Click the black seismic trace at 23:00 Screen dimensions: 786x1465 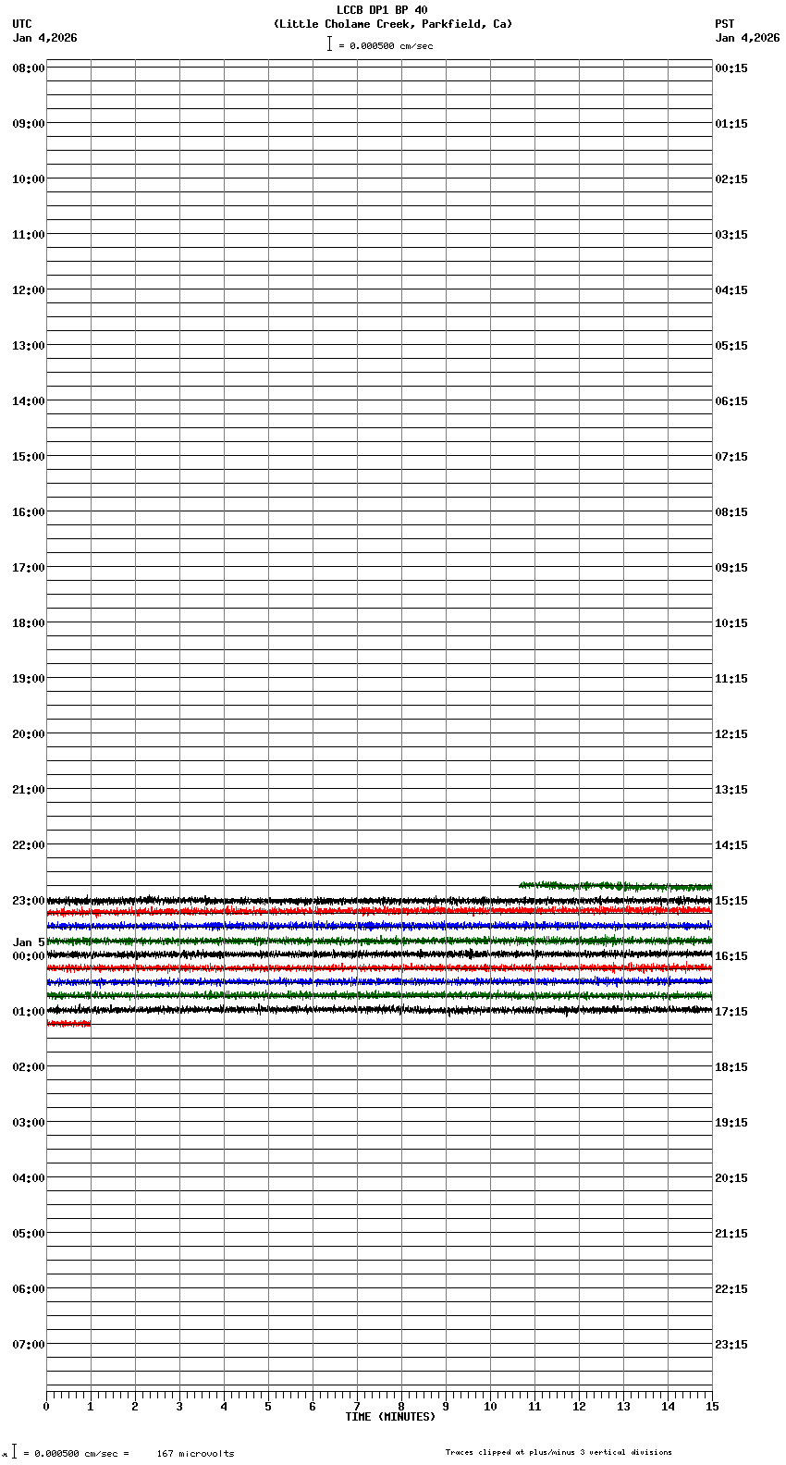point(379,900)
